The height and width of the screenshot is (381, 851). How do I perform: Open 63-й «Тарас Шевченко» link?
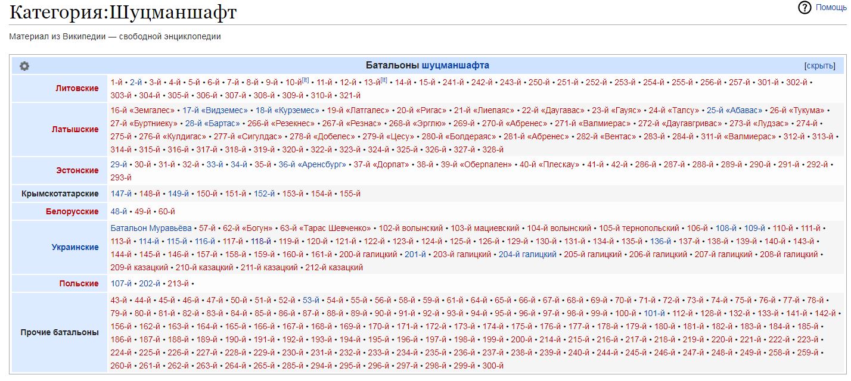click(x=325, y=228)
